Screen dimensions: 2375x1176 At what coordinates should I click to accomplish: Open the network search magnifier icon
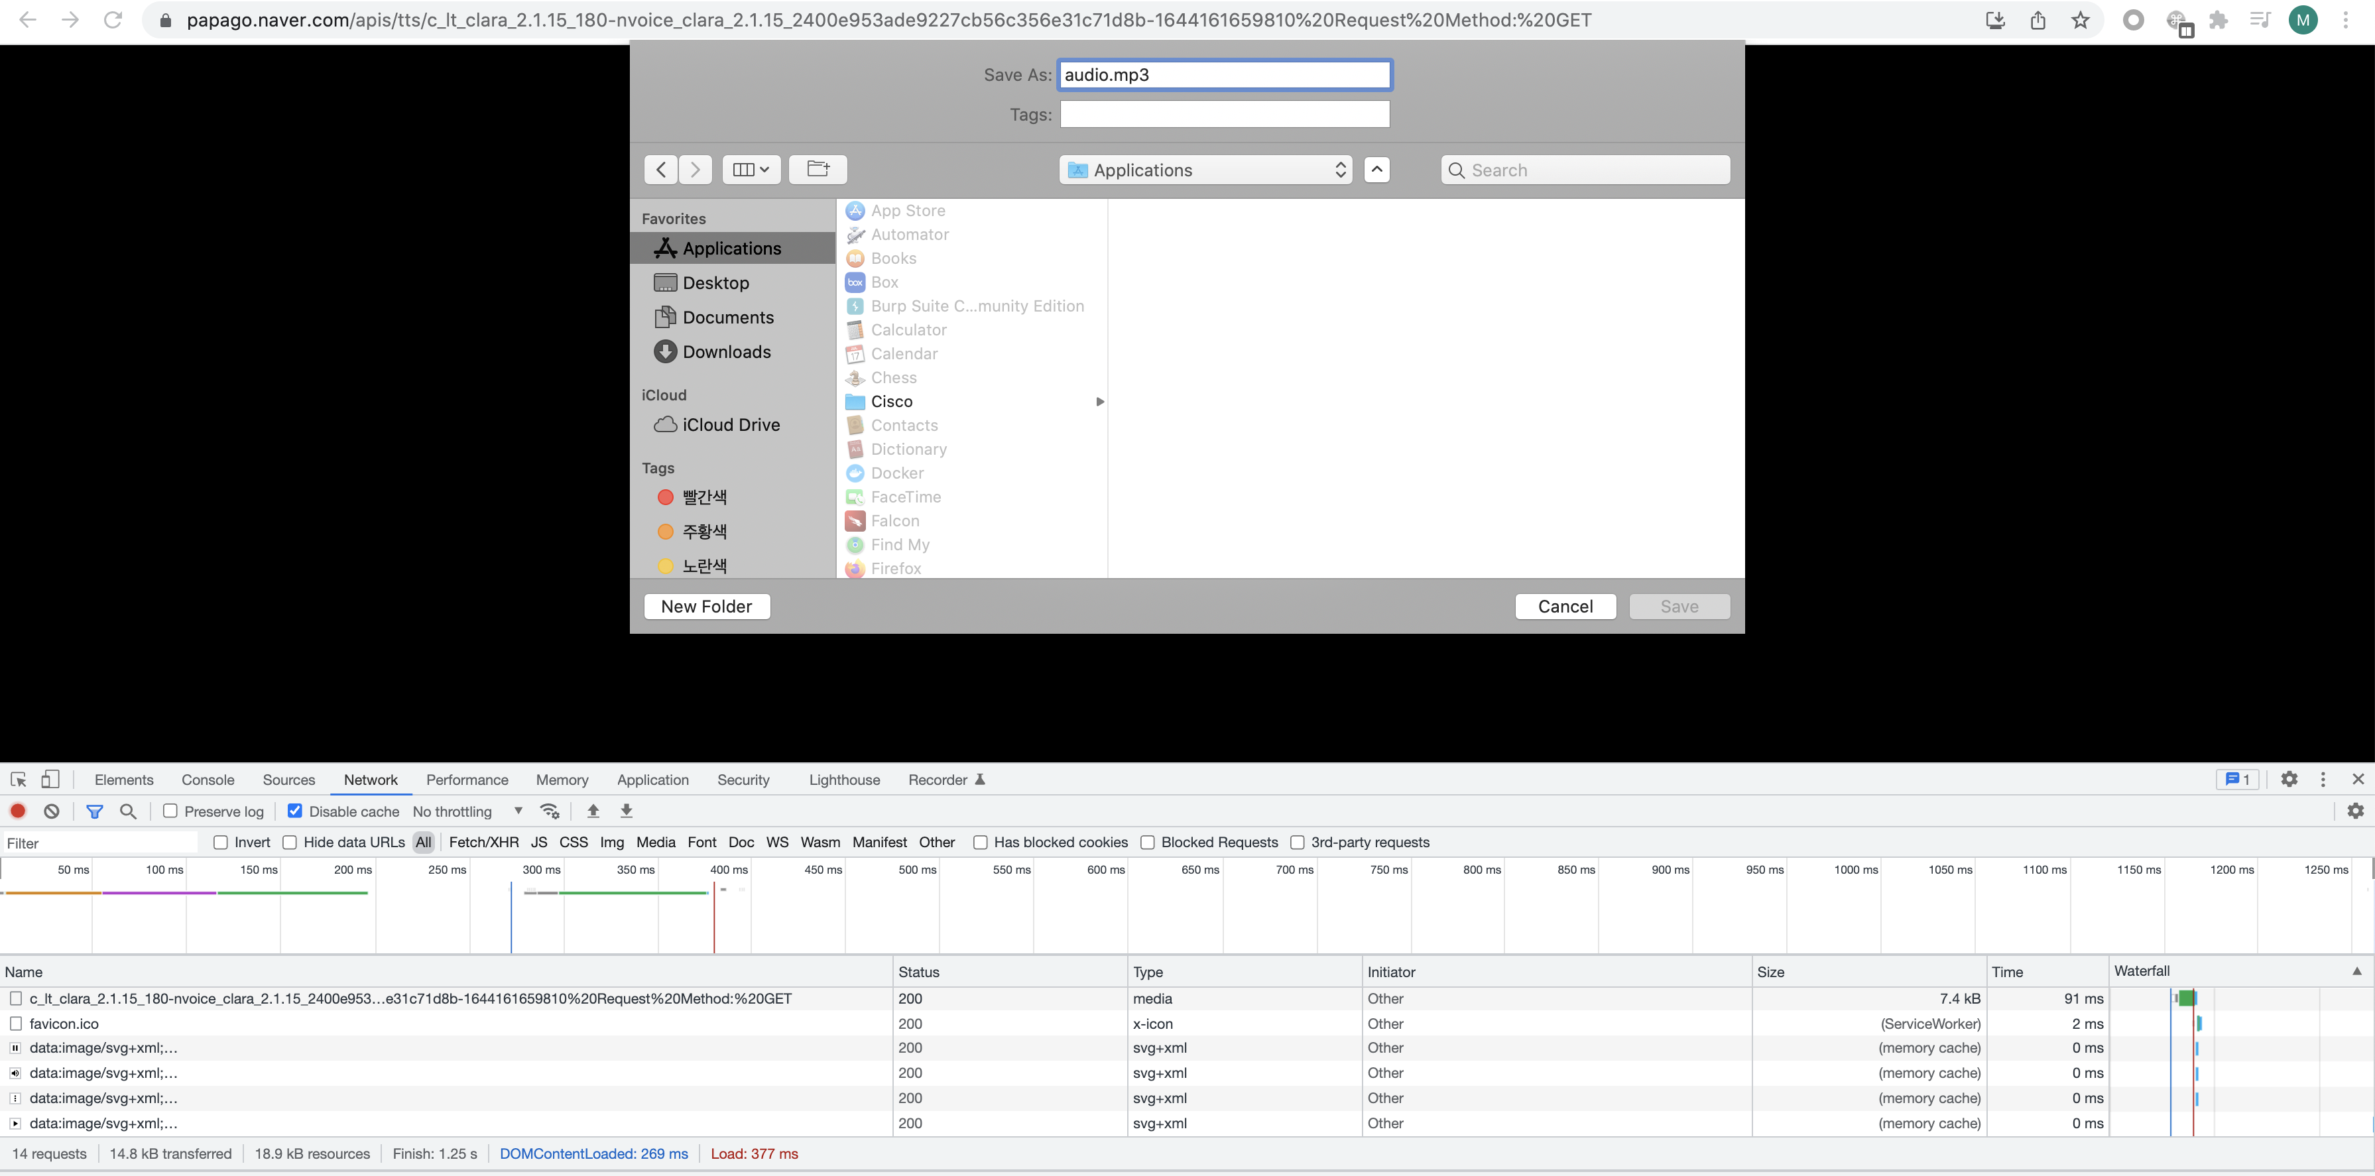click(x=128, y=811)
